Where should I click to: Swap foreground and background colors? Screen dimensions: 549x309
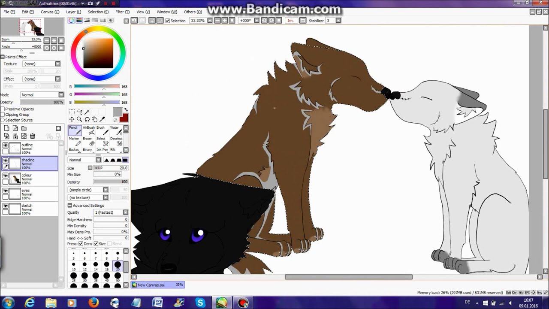click(x=125, y=109)
